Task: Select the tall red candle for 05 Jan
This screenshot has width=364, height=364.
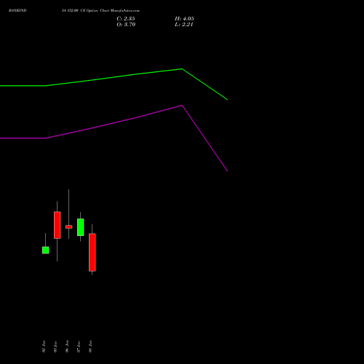Action: 57,225
